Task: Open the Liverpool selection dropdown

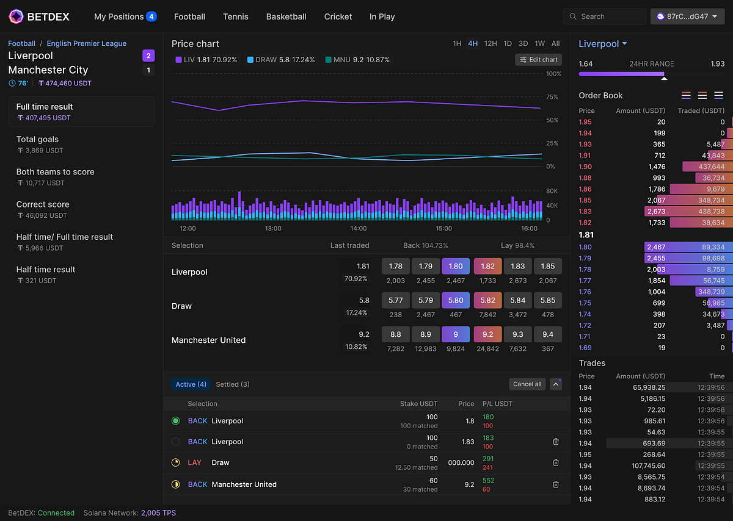Action: tap(603, 43)
